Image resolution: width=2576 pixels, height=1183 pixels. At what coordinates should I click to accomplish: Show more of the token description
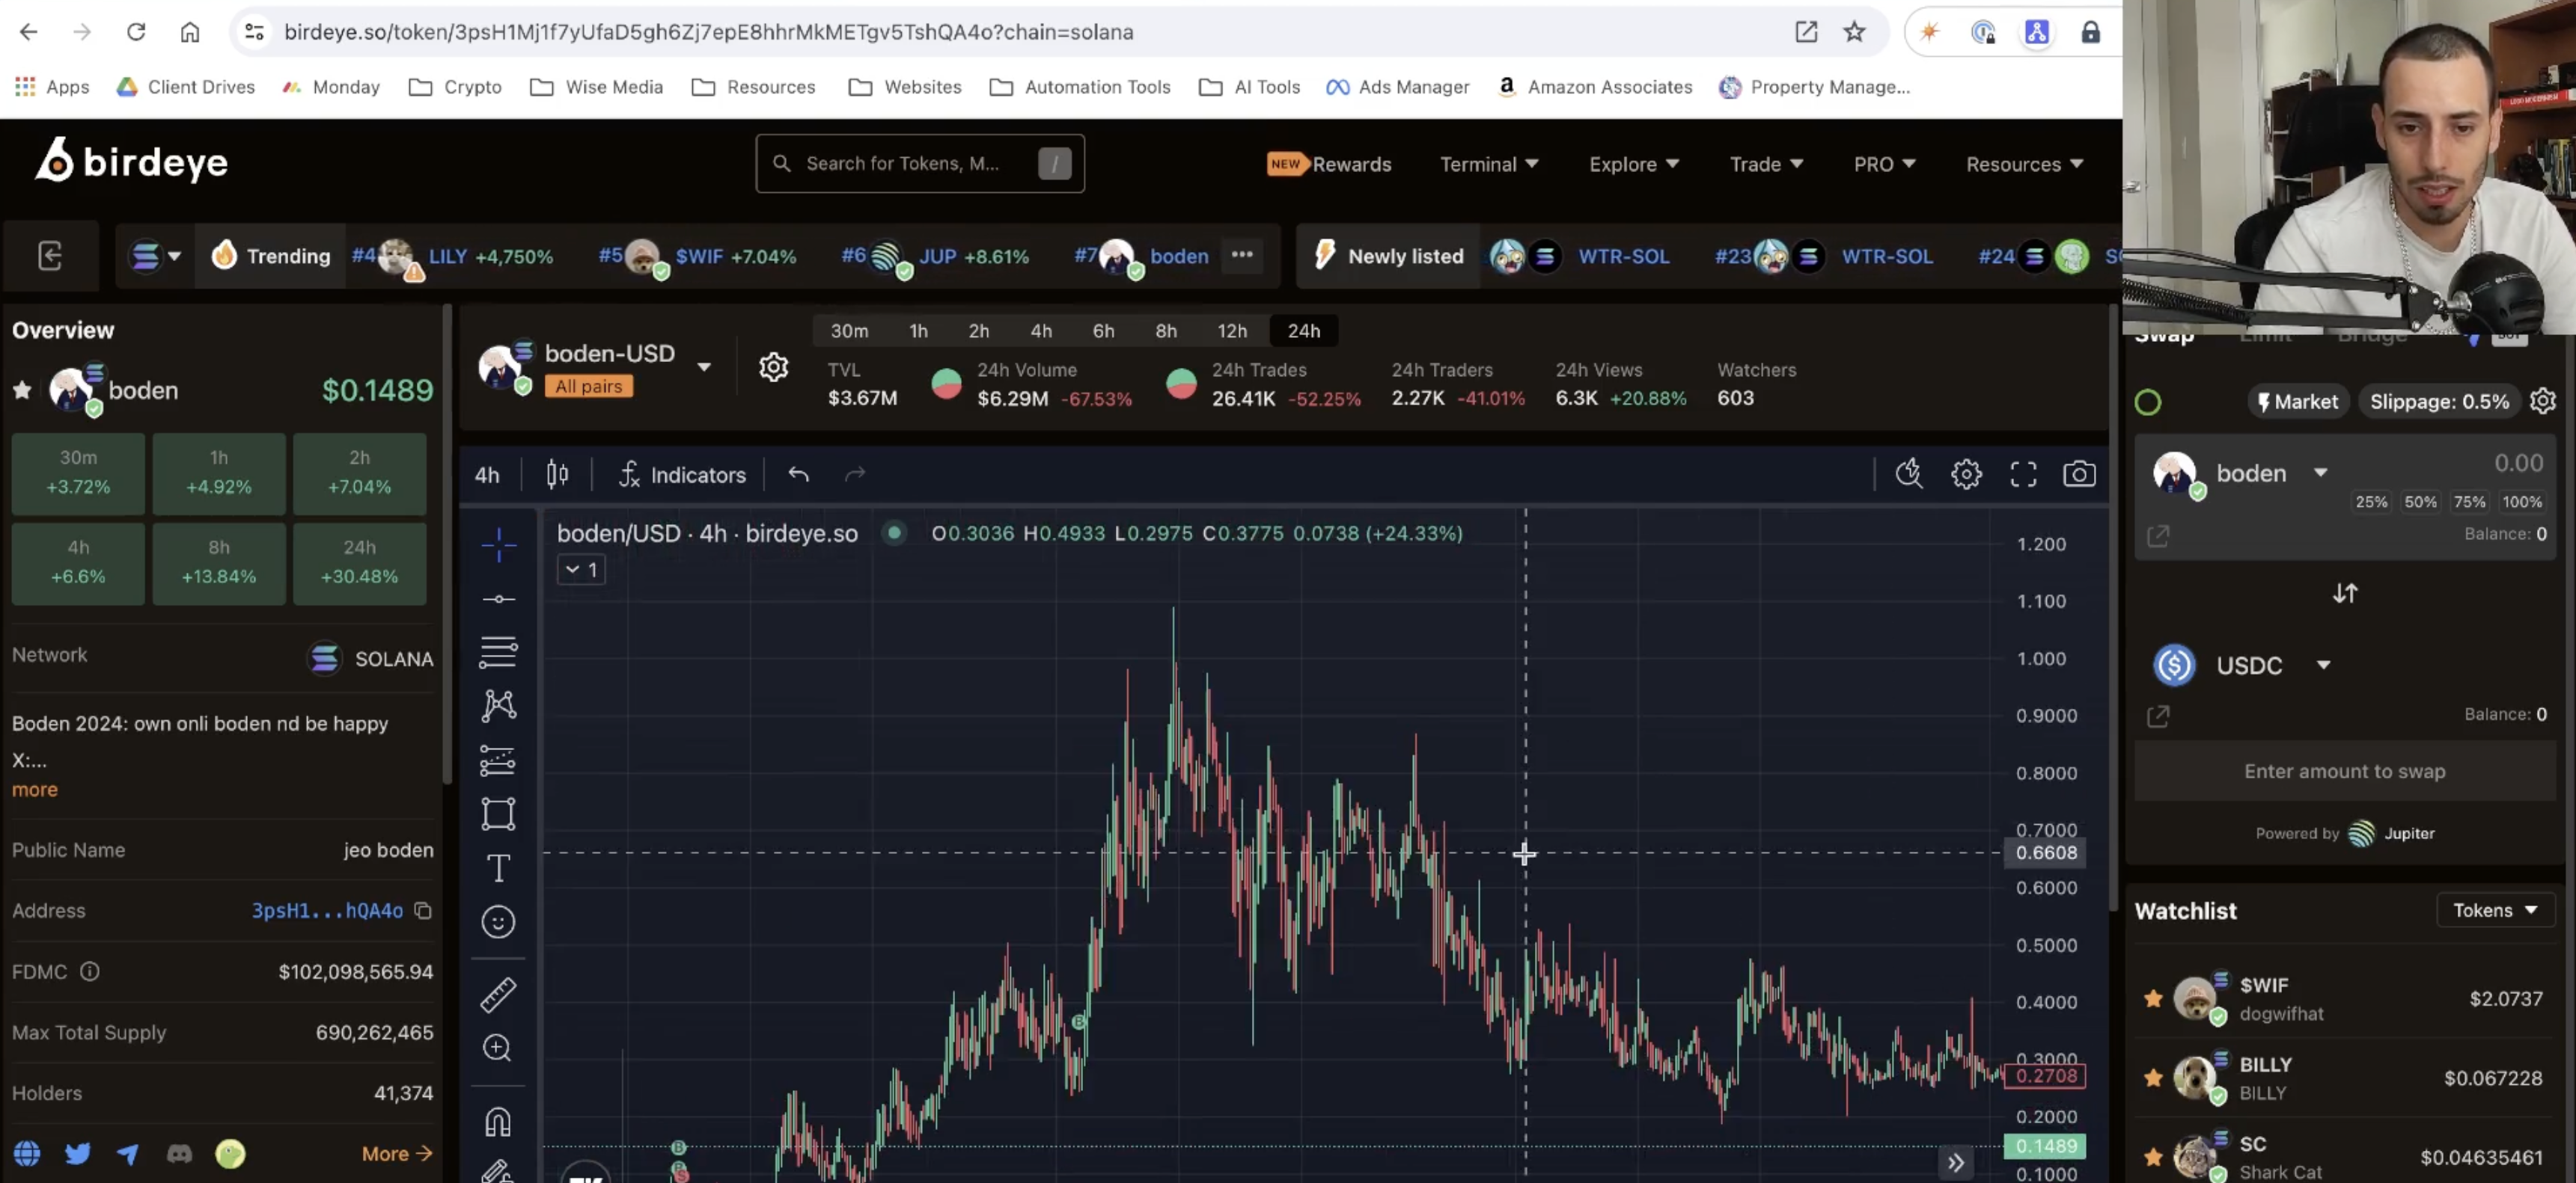point(35,790)
